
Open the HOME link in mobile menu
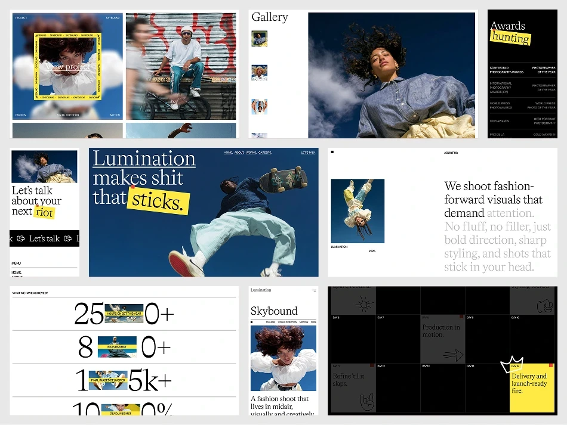16,272
